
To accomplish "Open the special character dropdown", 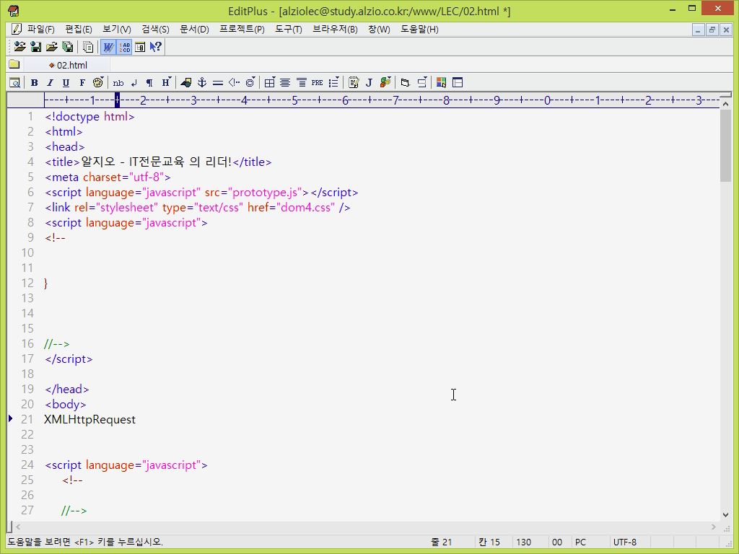I will pyautogui.click(x=250, y=82).
